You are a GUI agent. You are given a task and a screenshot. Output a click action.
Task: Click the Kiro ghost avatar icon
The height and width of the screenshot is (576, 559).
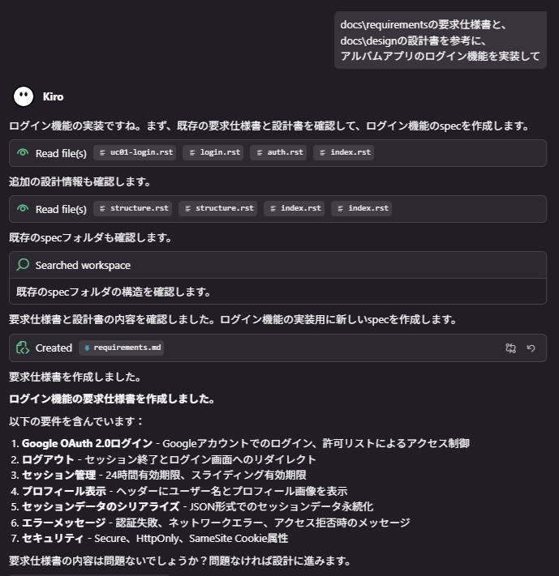pyautogui.click(x=24, y=96)
